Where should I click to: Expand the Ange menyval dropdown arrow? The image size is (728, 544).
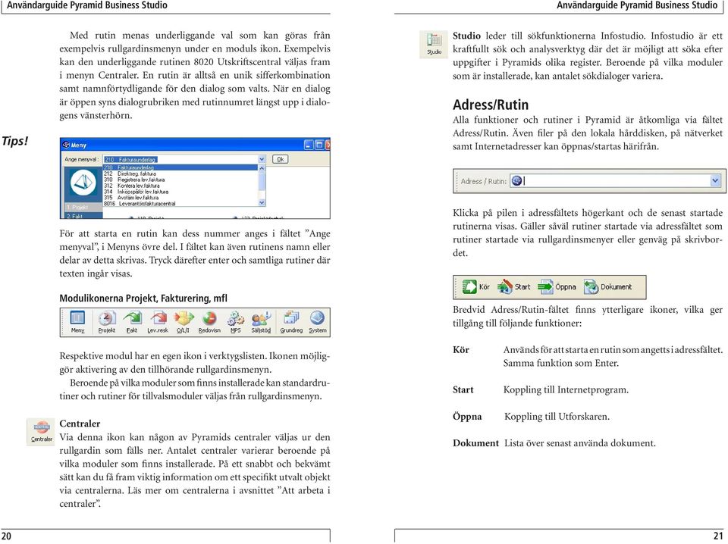tap(262, 159)
